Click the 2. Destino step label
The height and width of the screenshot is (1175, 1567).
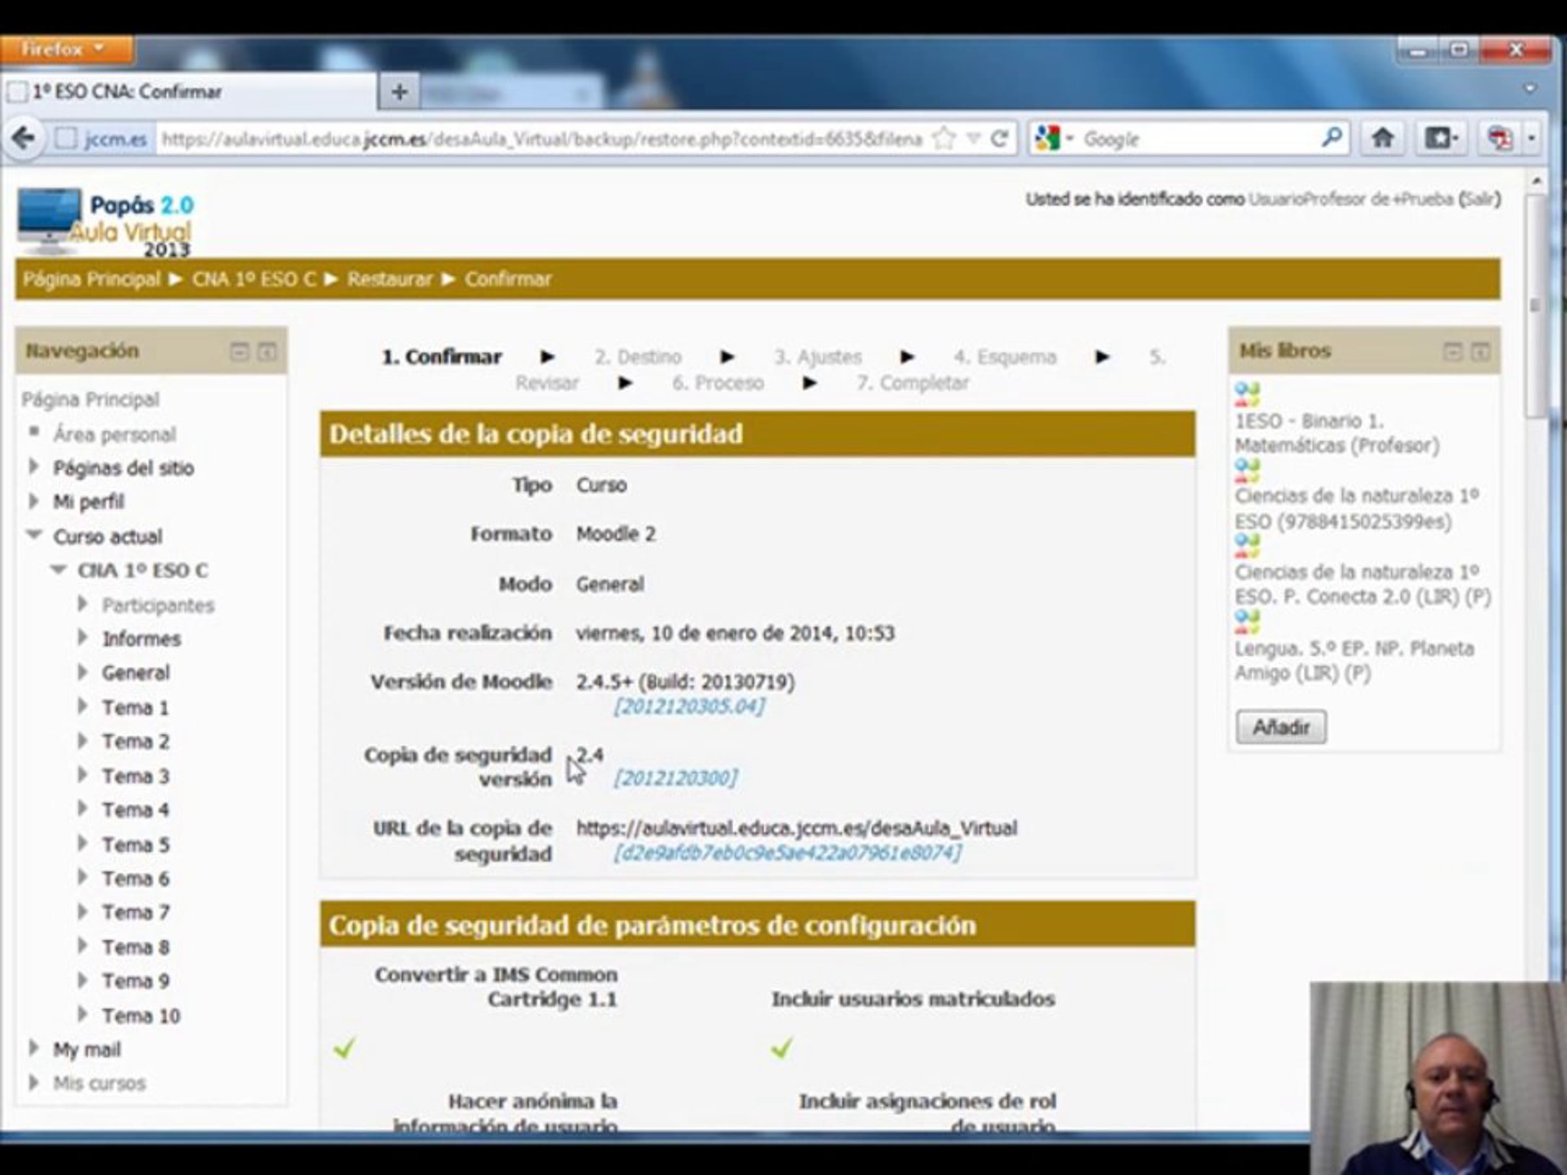pyautogui.click(x=637, y=356)
